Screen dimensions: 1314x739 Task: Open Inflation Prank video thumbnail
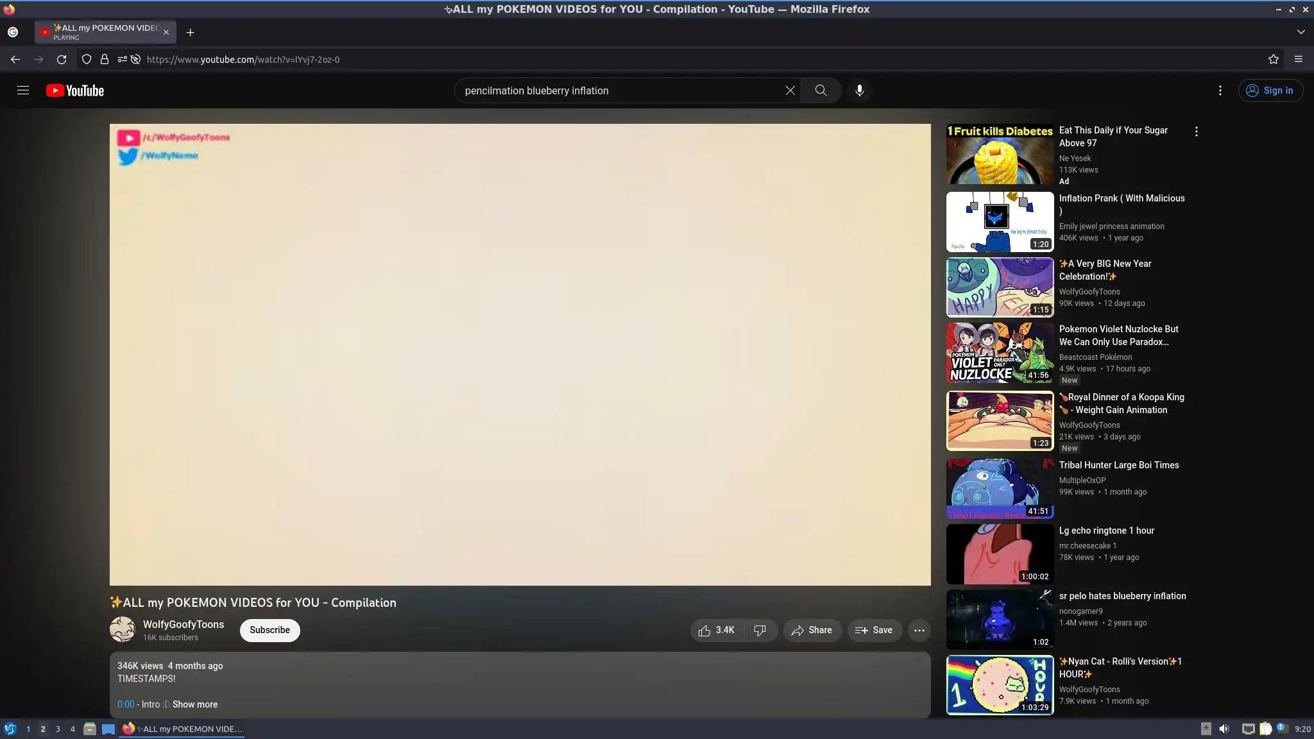pos(999,222)
